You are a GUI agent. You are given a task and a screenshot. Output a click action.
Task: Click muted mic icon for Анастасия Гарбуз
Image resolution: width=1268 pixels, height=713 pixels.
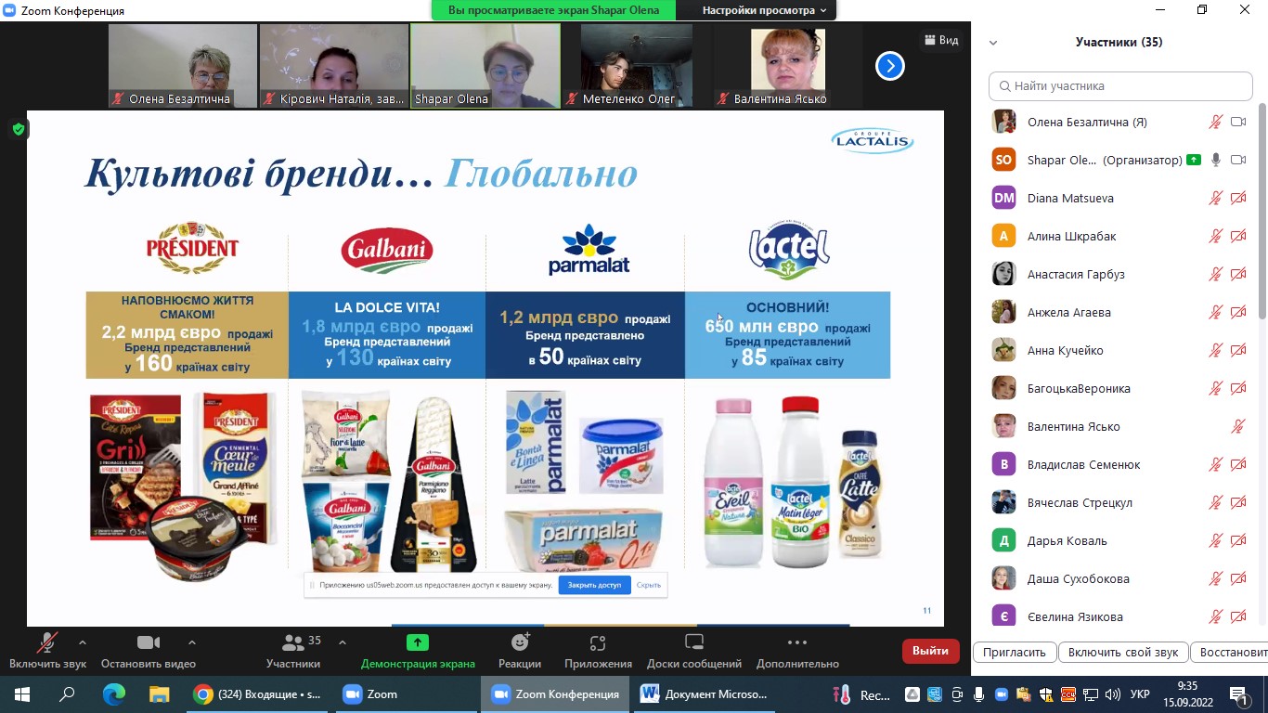(x=1215, y=274)
